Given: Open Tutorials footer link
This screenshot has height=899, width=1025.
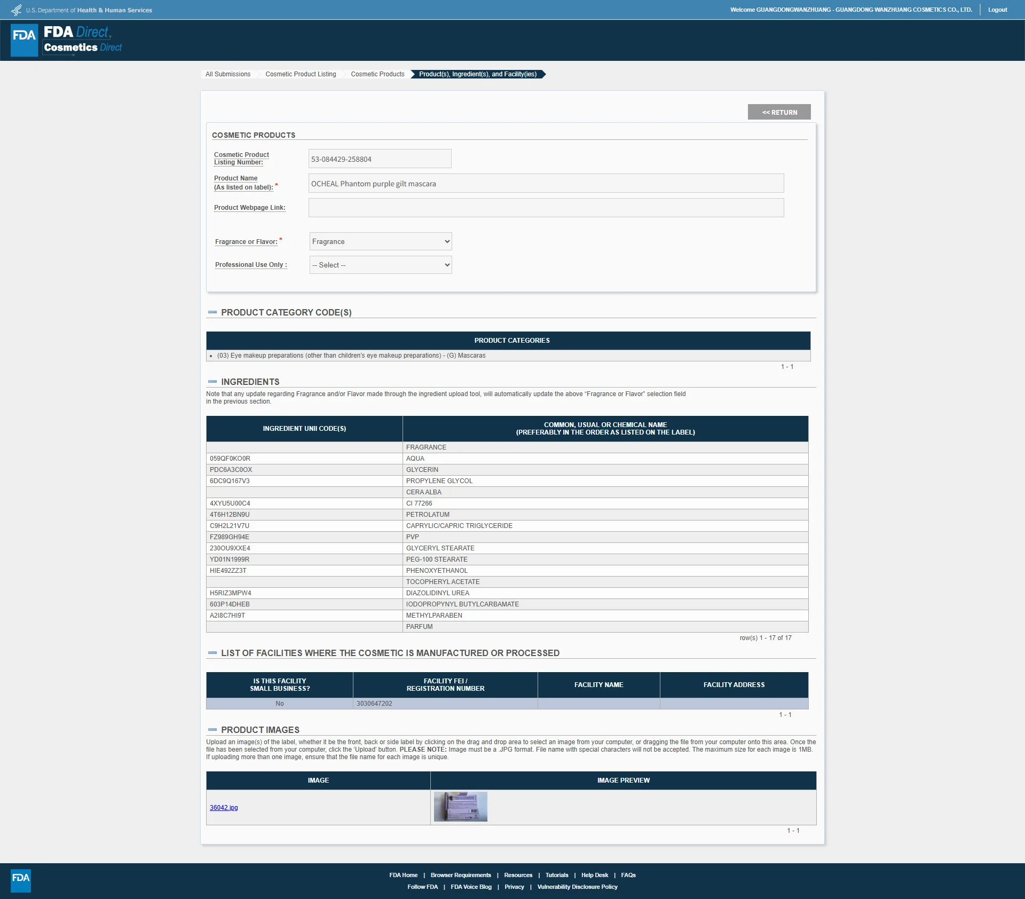Looking at the screenshot, I should pyautogui.click(x=557, y=875).
